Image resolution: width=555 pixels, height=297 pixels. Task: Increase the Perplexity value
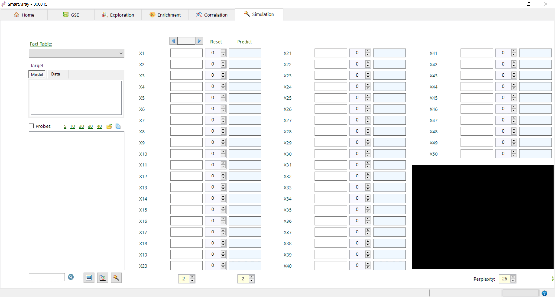[x=513, y=277]
